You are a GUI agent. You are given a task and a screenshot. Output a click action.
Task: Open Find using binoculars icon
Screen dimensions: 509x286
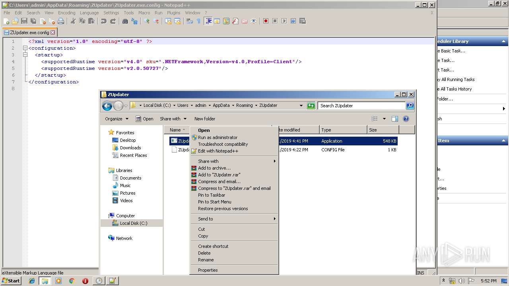pos(125,21)
